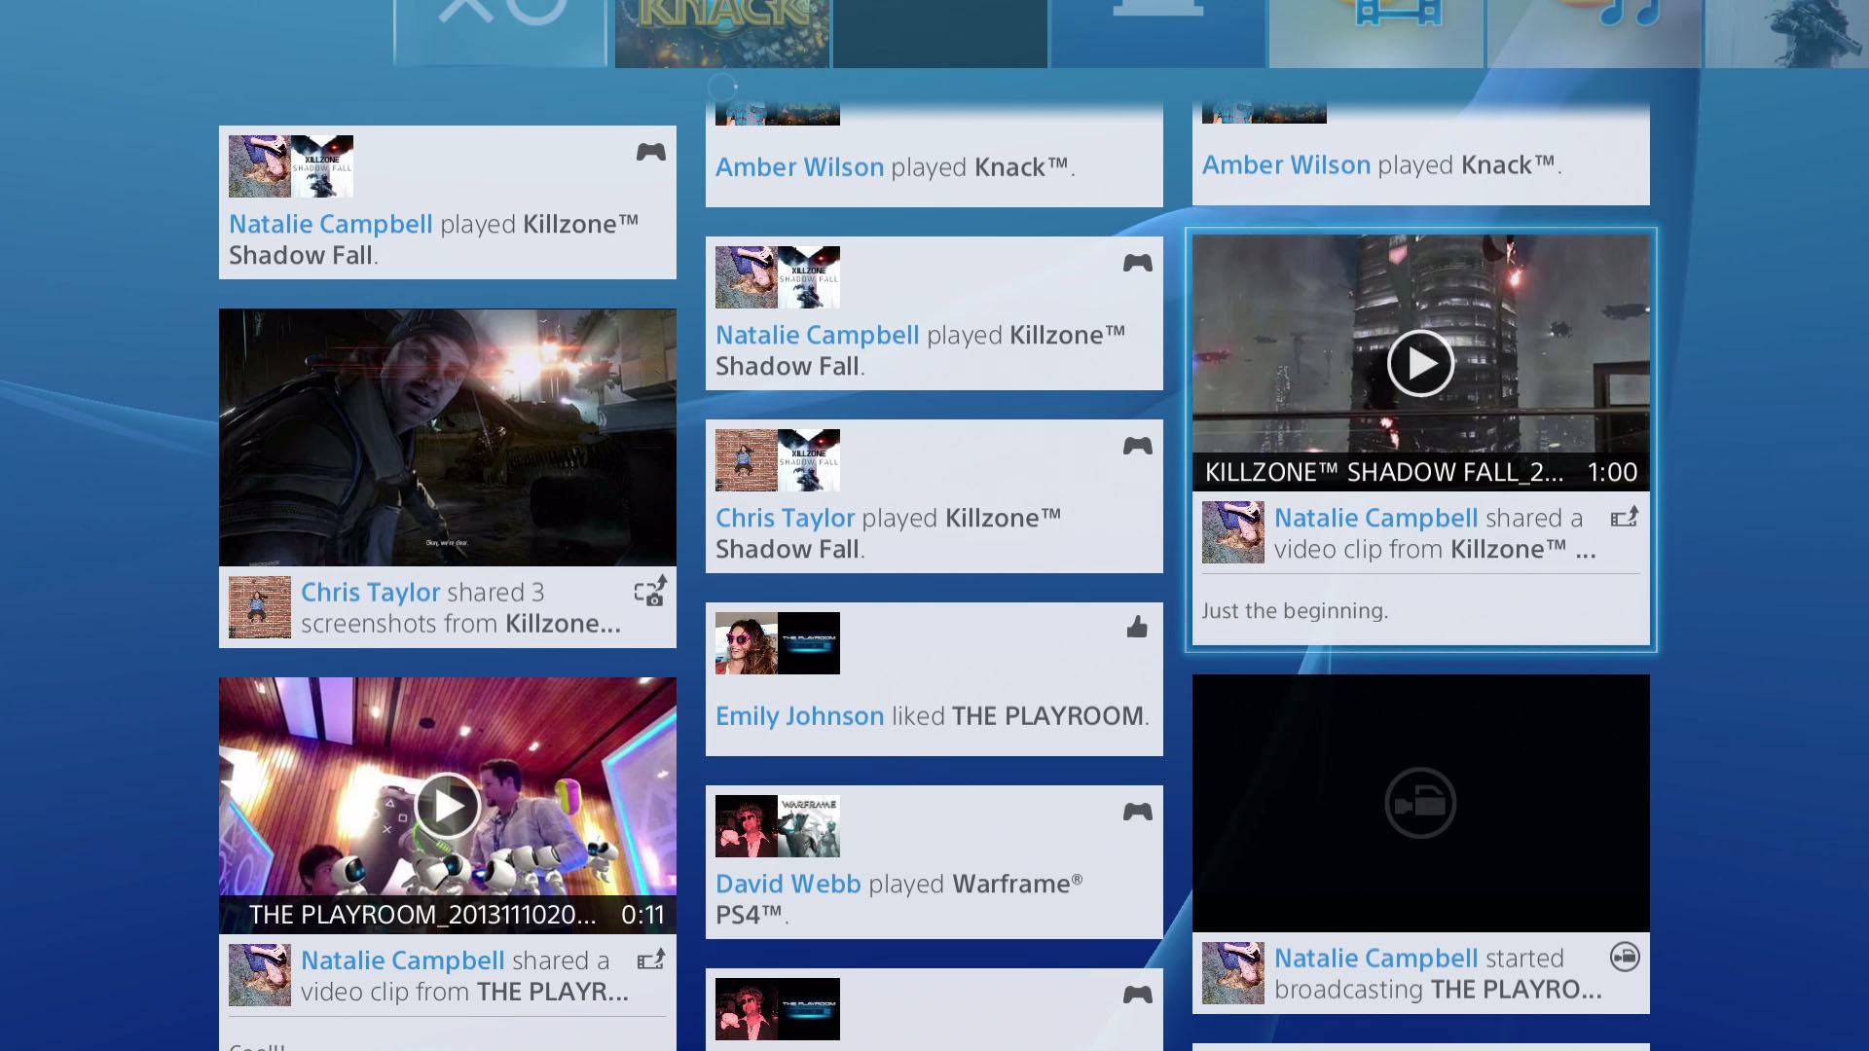
Task: Open the David Webb profile link
Action: (788, 884)
